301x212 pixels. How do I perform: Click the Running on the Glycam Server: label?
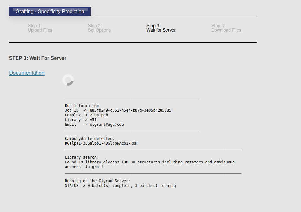pos(98,181)
